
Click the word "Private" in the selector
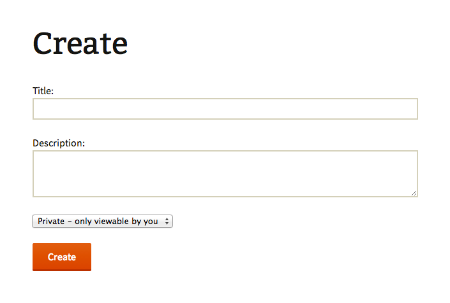click(51, 222)
